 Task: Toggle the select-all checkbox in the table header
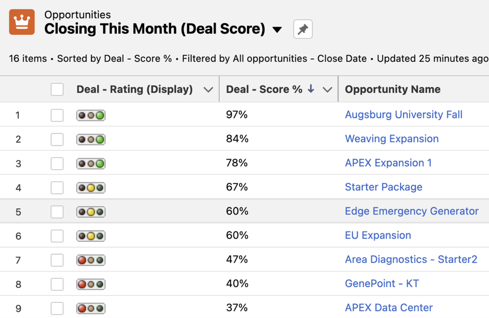pyautogui.click(x=57, y=90)
